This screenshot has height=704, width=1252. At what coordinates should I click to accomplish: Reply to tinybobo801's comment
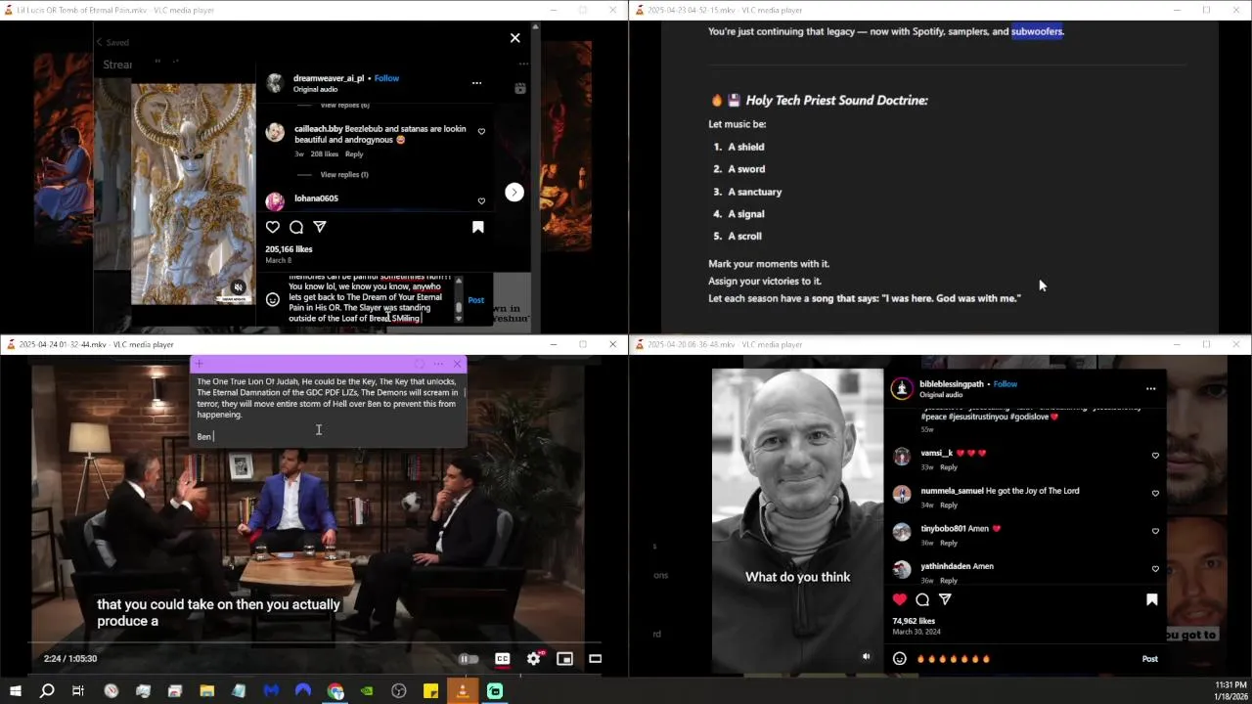pyautogui.click(x=949, y=543)
